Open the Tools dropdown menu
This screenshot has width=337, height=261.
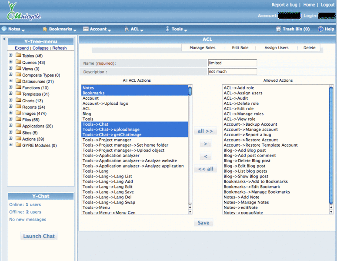coord(177,29)
